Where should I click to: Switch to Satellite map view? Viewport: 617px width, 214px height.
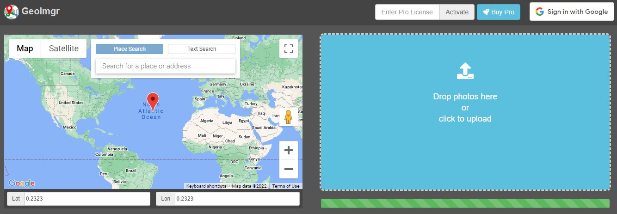coord(64,49)
